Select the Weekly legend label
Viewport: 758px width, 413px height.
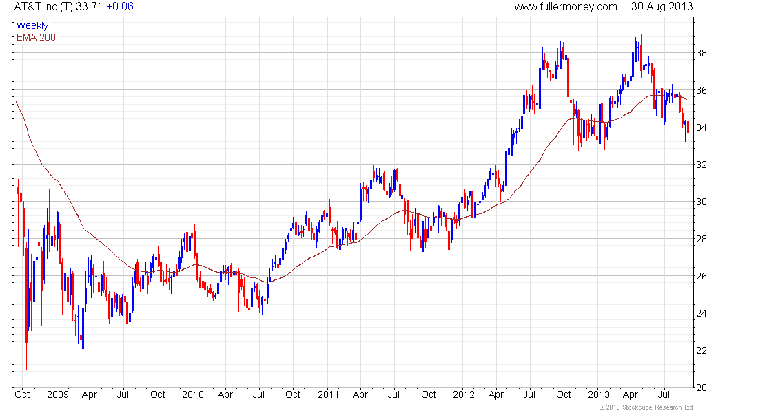32,26
